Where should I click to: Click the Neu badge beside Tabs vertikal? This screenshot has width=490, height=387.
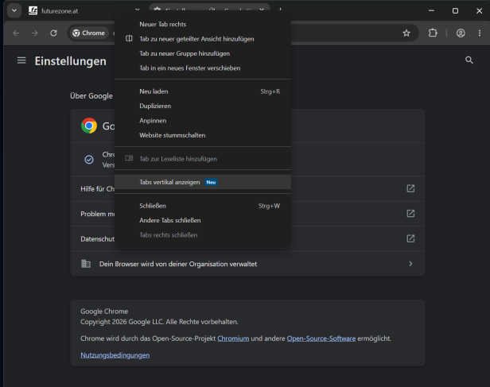point(212,182)
